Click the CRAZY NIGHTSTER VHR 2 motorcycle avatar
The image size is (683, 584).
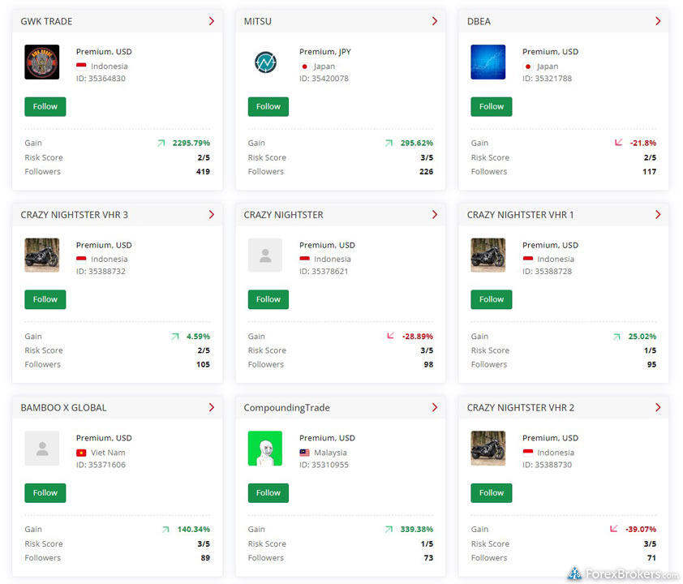point(488,449)
